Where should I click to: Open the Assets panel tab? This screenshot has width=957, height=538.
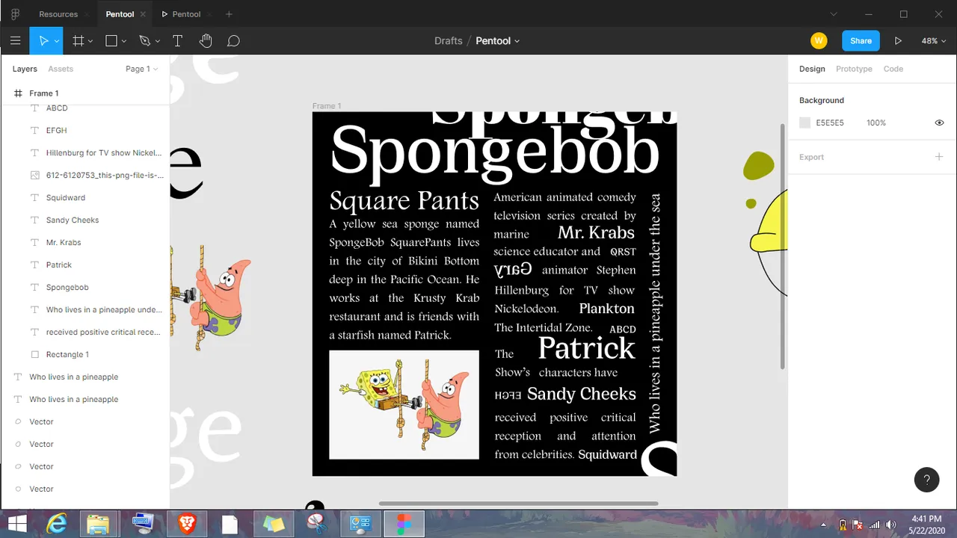coord(61,69)
